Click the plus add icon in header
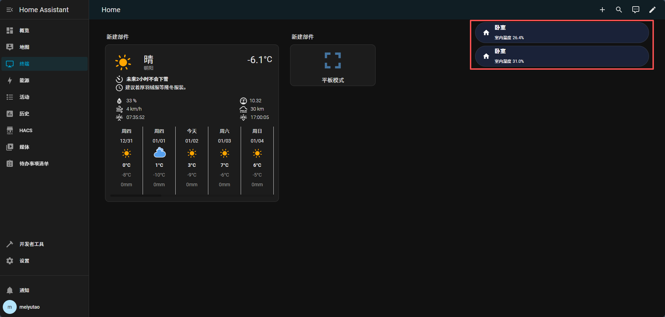 point(602,10)
